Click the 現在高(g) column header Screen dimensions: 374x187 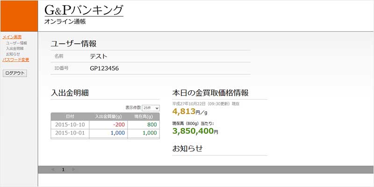[x=144, y=116]
